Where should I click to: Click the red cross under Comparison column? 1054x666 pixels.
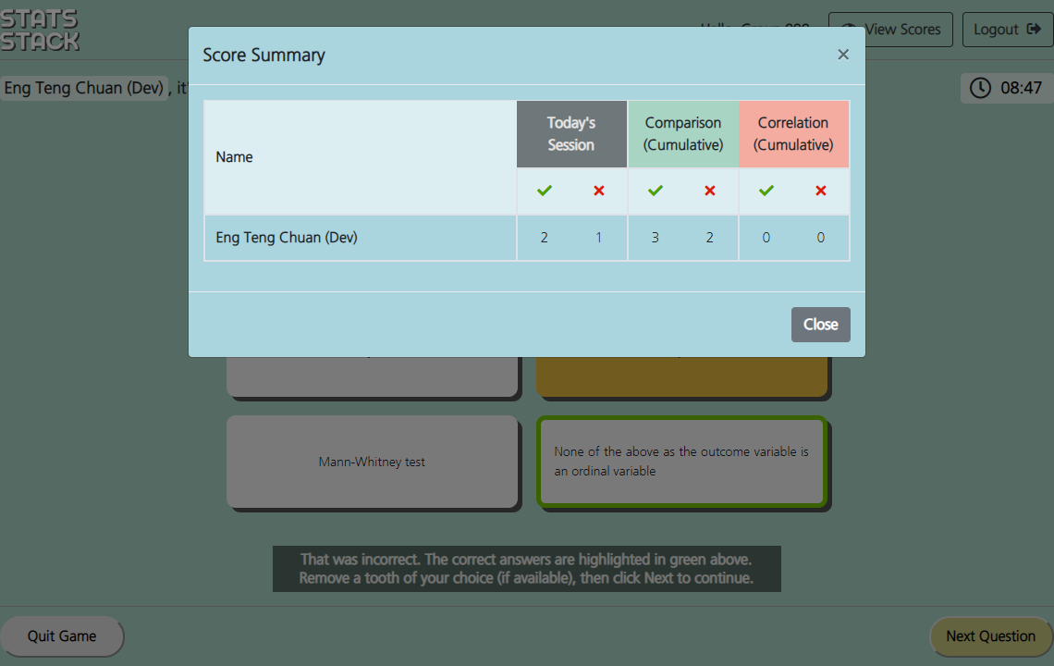(710, 191)
